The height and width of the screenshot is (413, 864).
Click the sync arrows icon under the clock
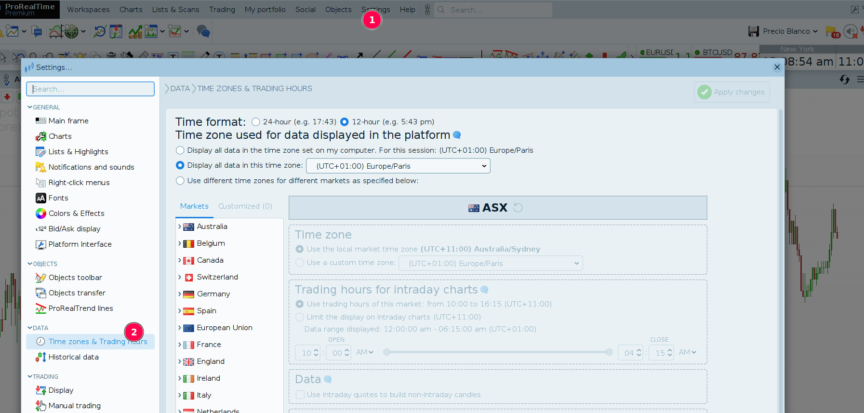tap(844, 80)
